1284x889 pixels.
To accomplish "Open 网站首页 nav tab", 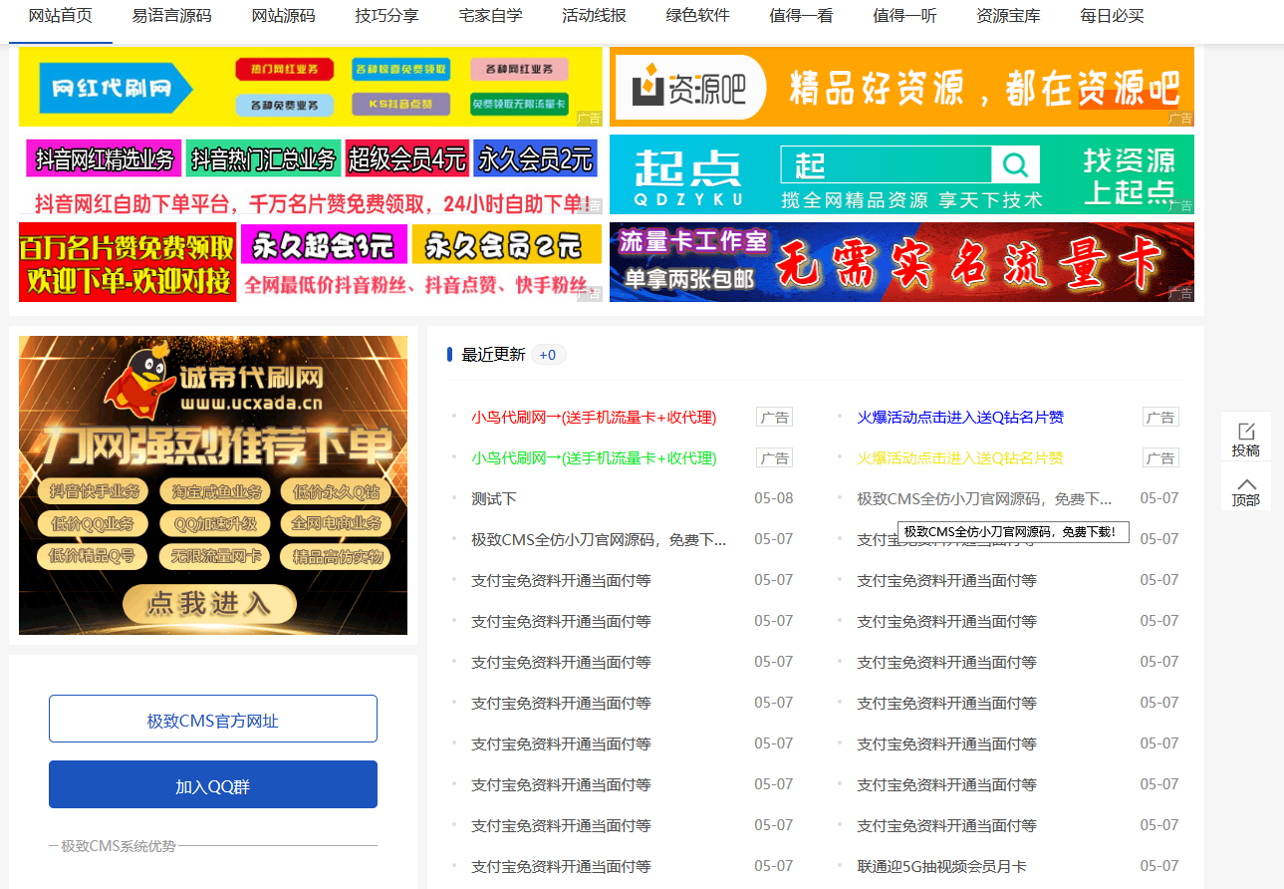I will point(61,16).
